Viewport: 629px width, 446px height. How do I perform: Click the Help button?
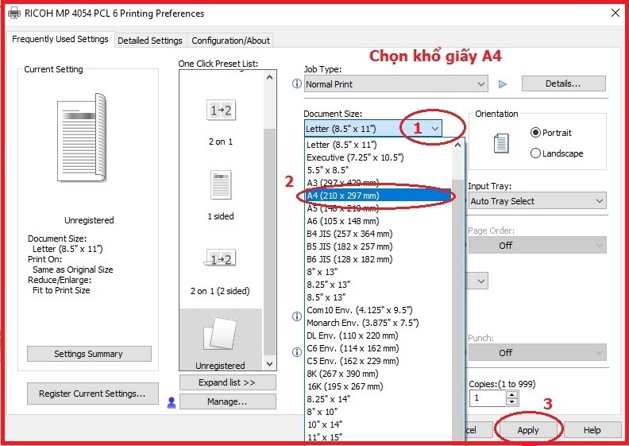click(x=592, y=430)
